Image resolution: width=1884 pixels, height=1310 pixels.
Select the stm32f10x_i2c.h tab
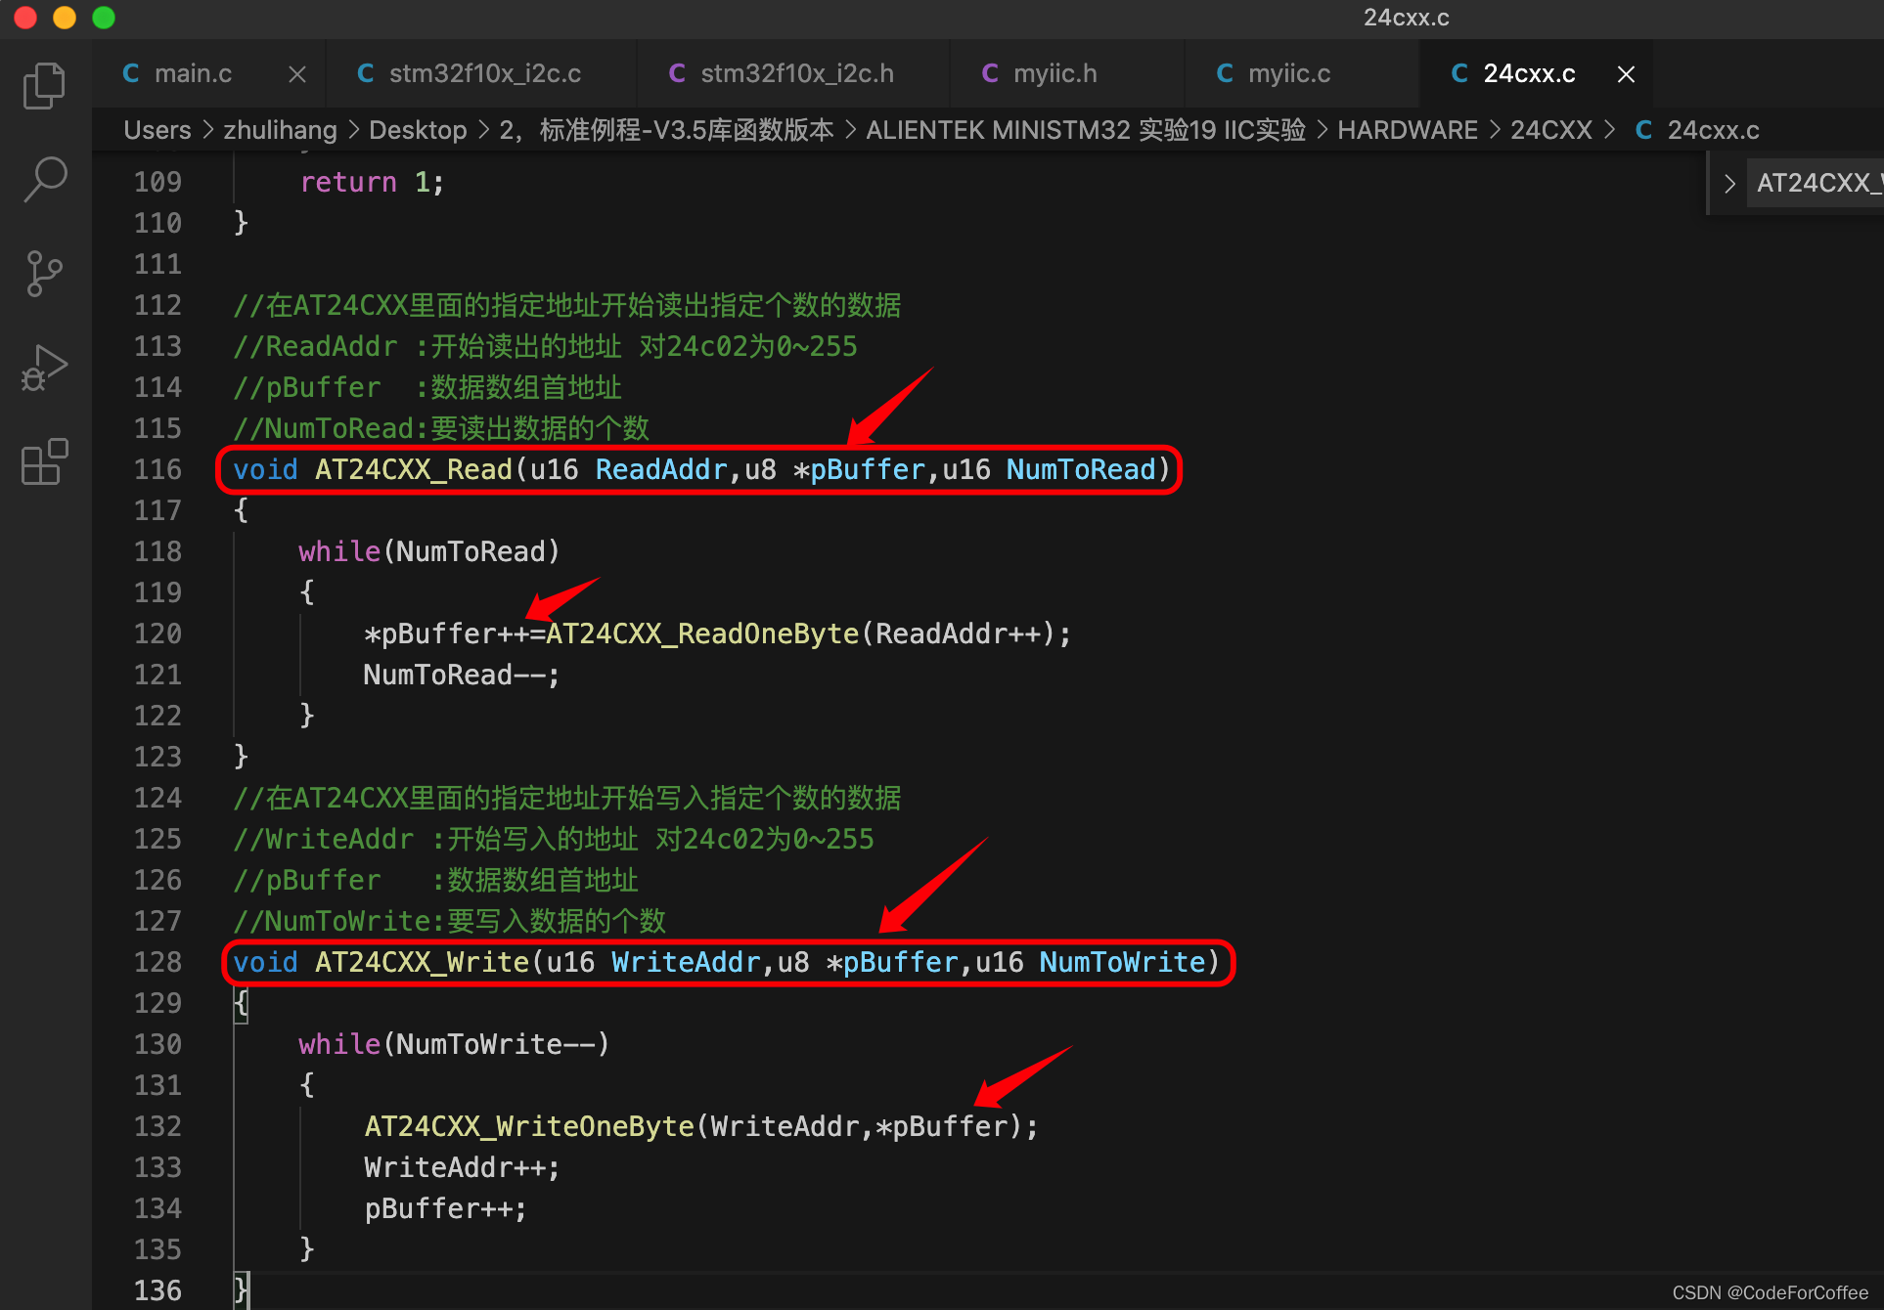click(796, 74)
